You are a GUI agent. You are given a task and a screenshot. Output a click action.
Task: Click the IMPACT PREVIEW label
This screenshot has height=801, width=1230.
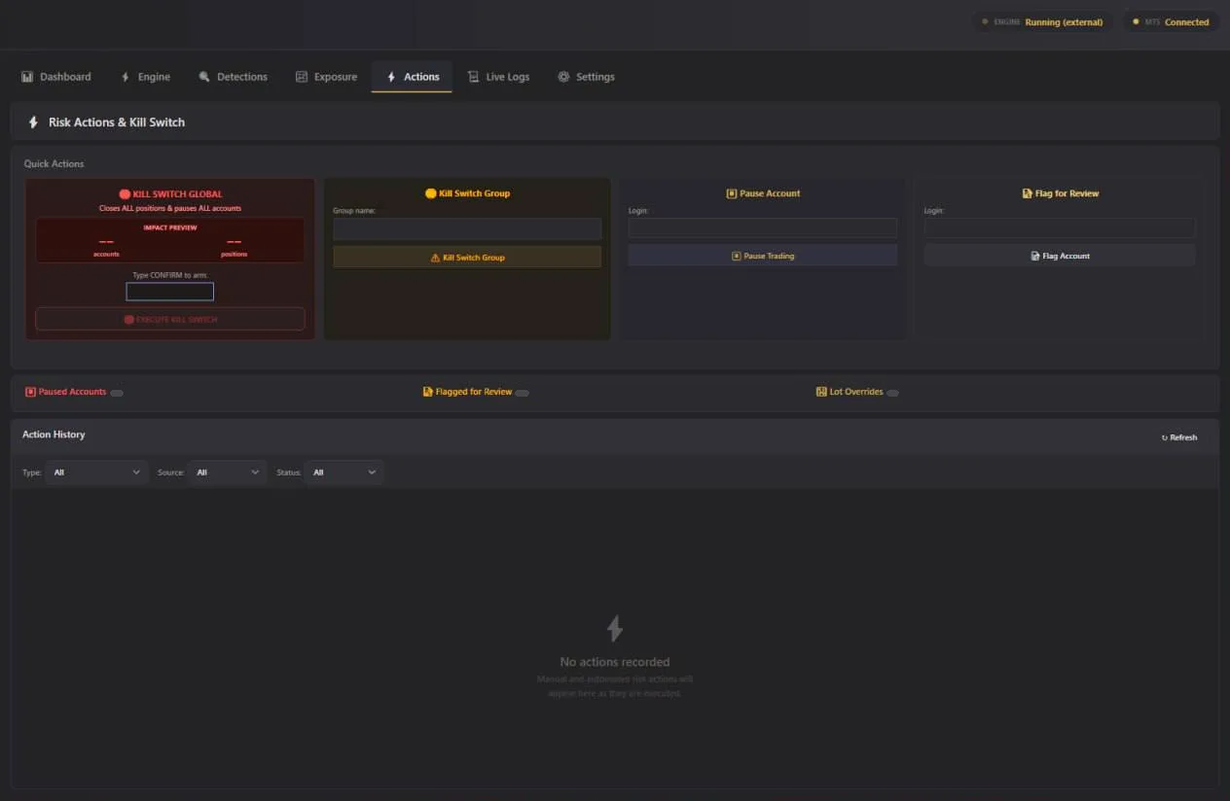tap(170, 227)
